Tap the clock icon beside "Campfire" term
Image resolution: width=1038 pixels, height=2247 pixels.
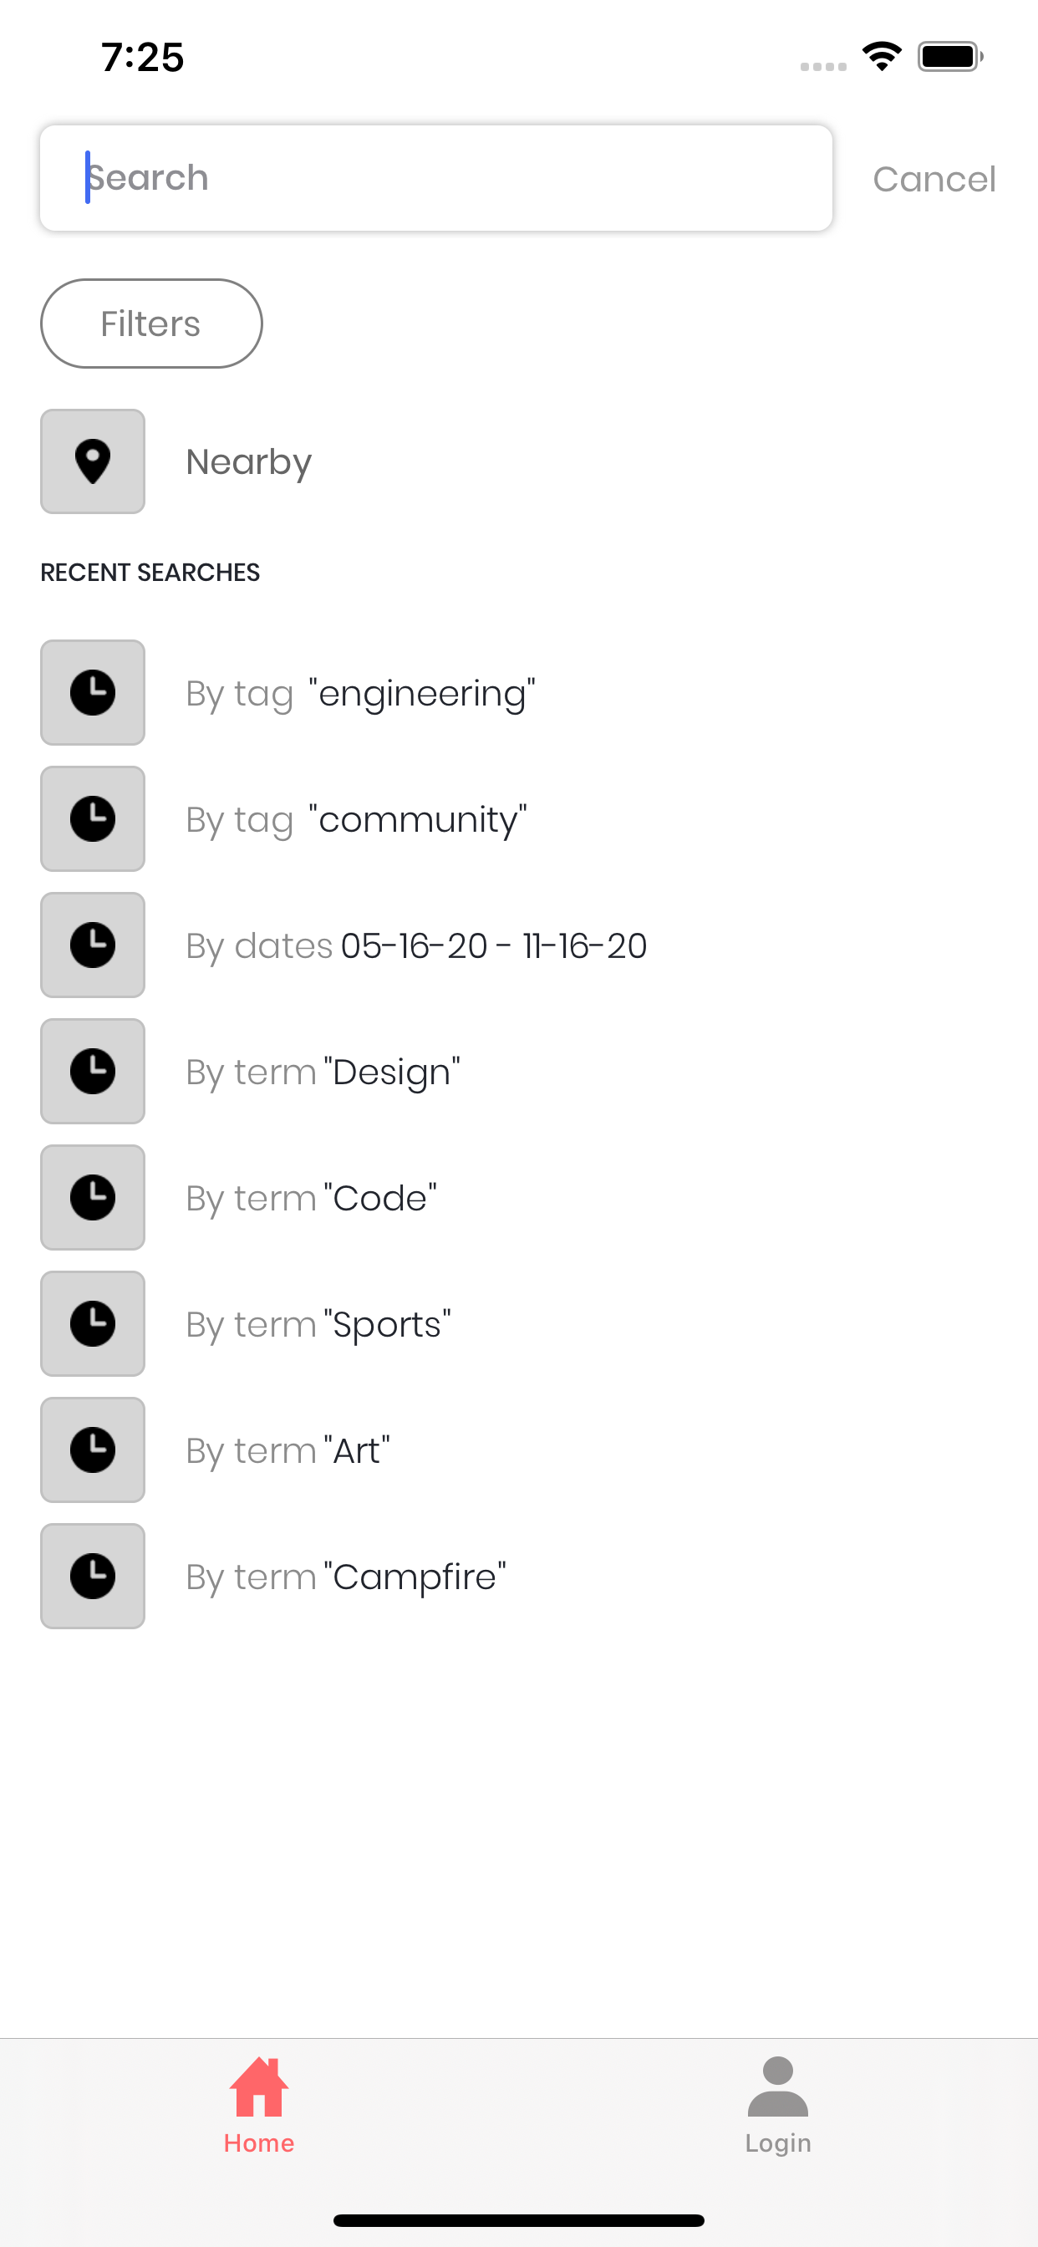click(93, 1577)
